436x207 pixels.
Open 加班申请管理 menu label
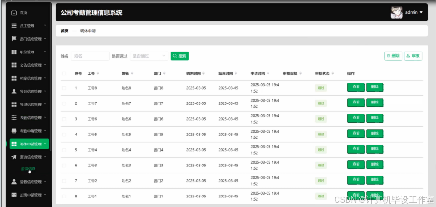click(x=31, y=195)
